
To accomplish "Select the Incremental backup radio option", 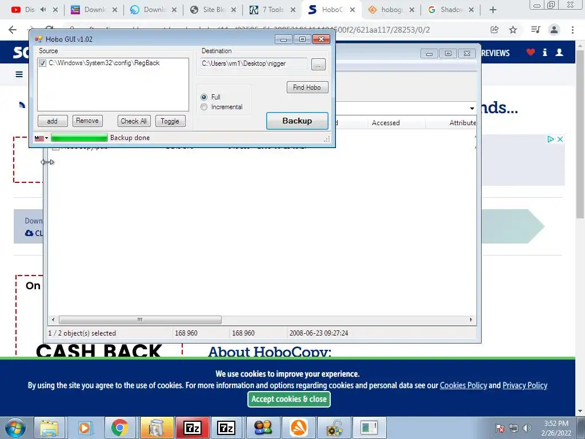I will (204, 107).
